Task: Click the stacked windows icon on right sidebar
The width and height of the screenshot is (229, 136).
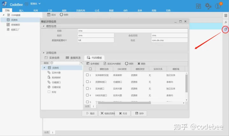Action: pos(226,29)
